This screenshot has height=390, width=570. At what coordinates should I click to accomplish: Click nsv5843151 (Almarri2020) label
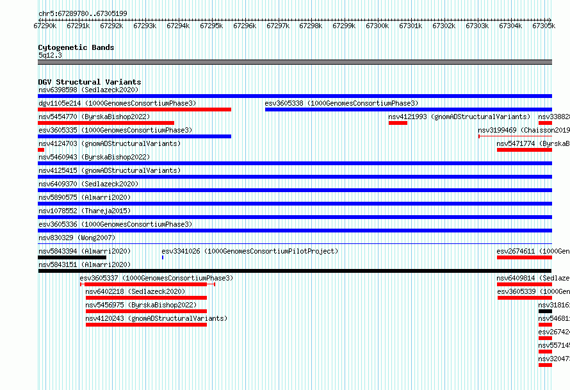[85, 264]
